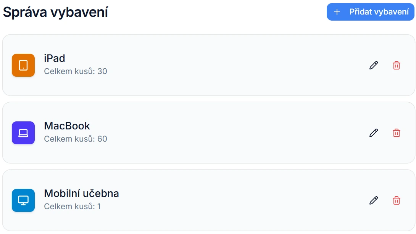
Task: Click Celkem kusů: 60 under MacBook
Action: click(76, 139)
